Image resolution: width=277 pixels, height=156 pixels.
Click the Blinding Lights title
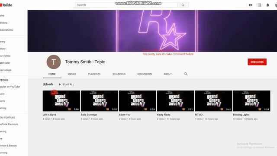(241, 114)
